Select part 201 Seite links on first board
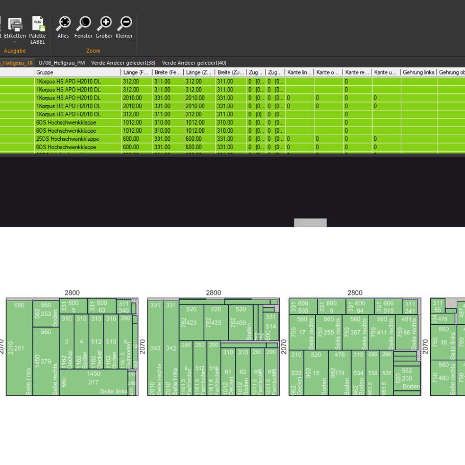Screen dimensions: 465x465 tap(19, 348)
